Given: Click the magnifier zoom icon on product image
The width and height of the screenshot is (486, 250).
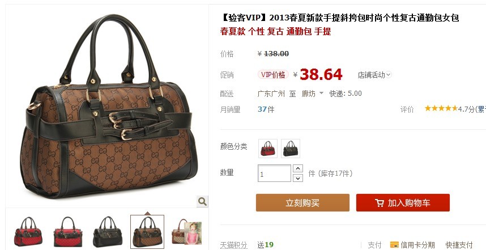Looking at the screenshot, I should (x=202, y=202).
